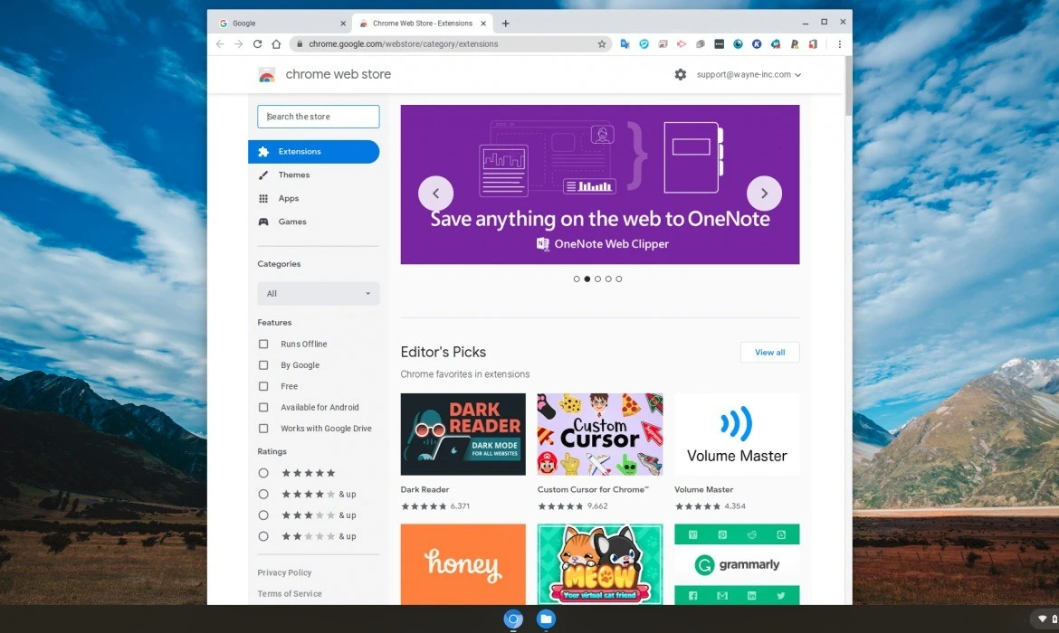Close the Google tab
Image resolution: width=1059 pixels, height=633 pixels.
click(x=343, y=23)
